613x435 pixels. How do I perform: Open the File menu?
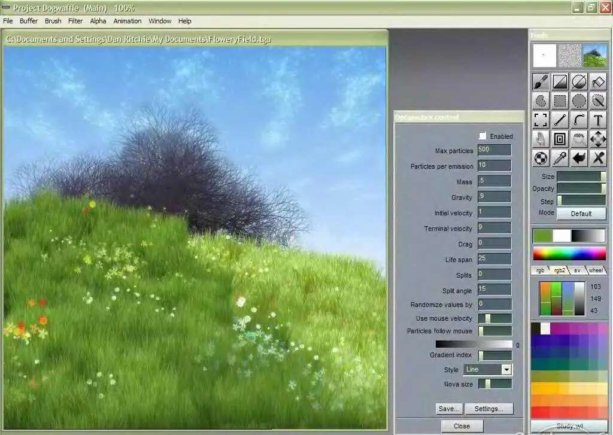[8, 21]
